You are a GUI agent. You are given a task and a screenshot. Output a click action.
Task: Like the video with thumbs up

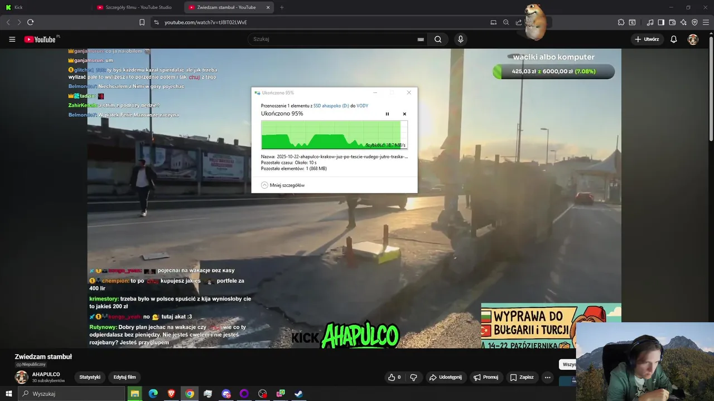pos(395,377)
